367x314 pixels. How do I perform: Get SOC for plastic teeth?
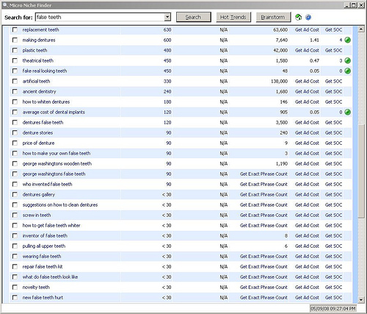point(333,50)
